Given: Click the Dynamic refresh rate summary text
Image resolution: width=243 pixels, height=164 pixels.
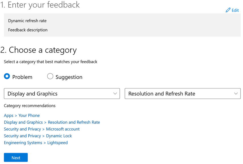Looking at the screenshot, I should tap(27, 21).
